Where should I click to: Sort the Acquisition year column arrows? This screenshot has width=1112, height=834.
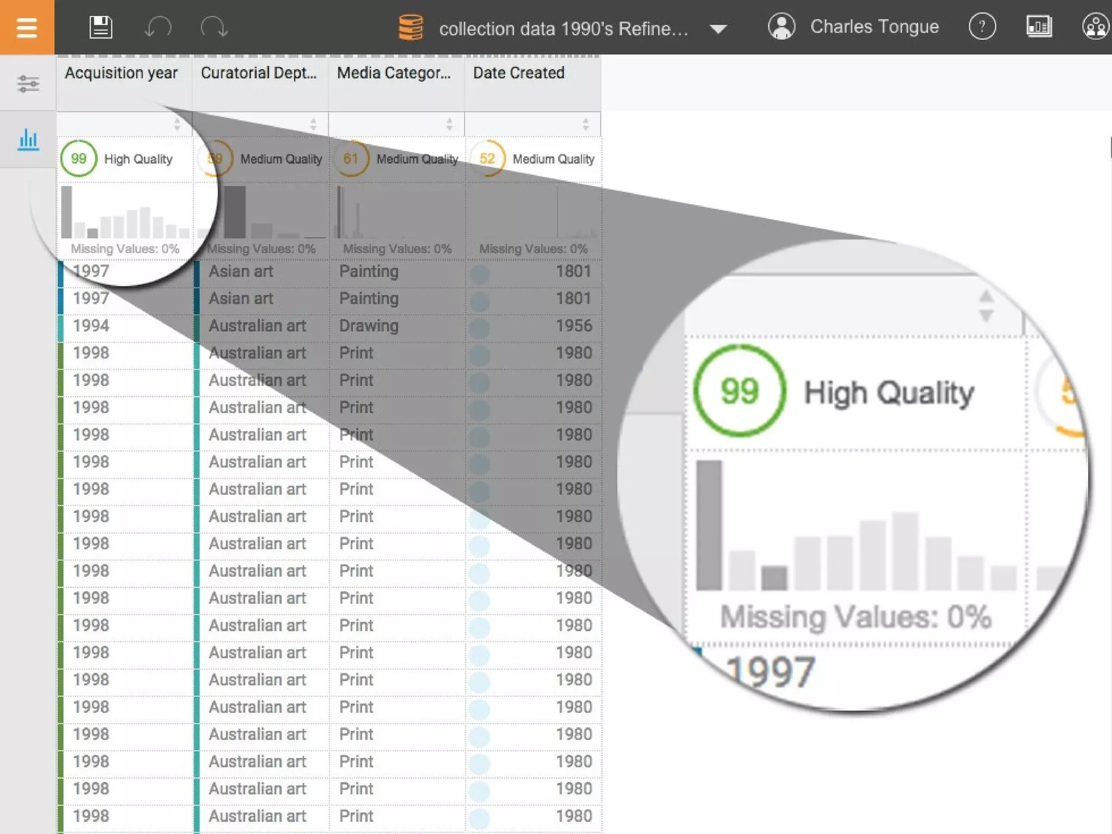(x=177, y=124)
